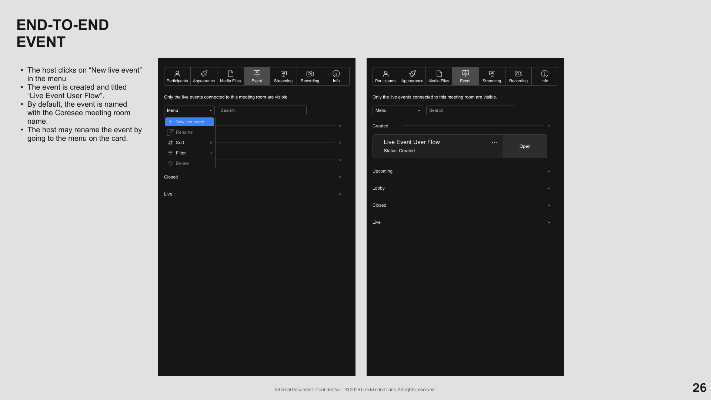Click Search field in right panel
This screenshot has width=711, height=400.
coord(470,110)
